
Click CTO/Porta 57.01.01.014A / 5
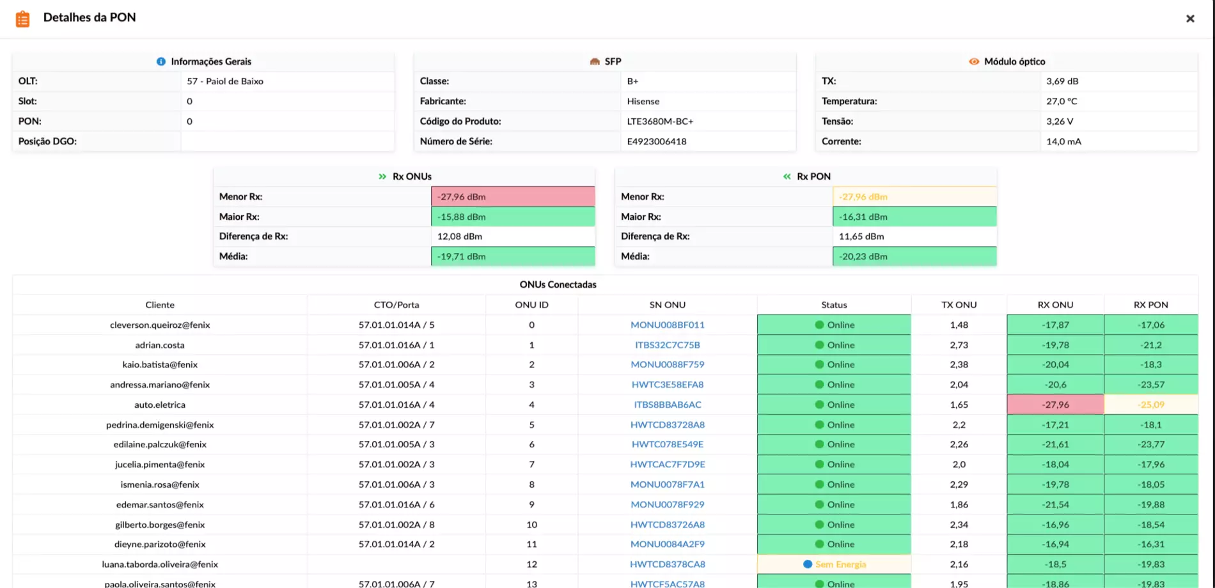pyautogui.click(x=396, y=325)
